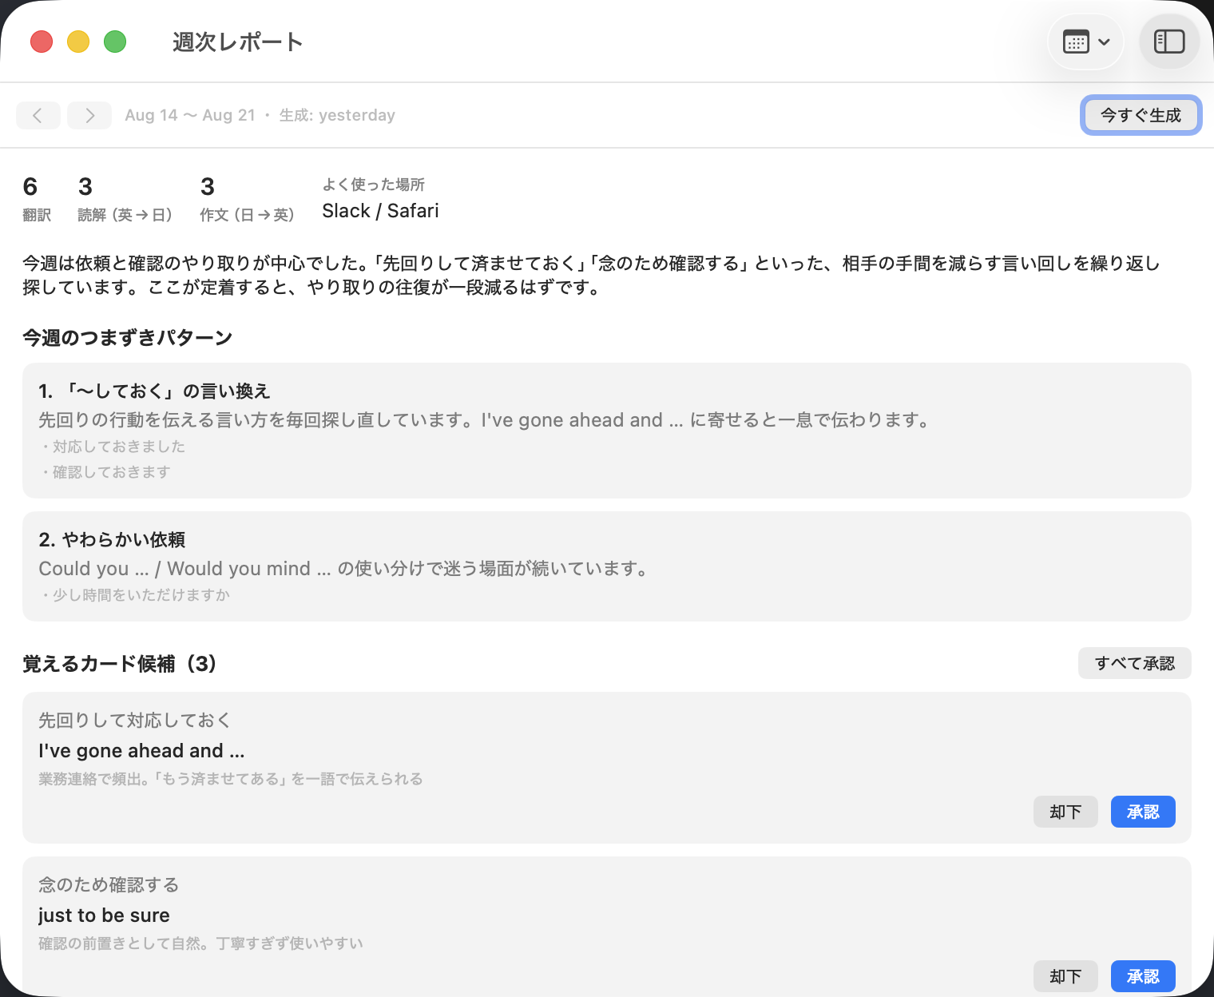This screenshot has height=997, width=1214.
Task: Click the example 対応しておきました
Action: pos(119,447)
